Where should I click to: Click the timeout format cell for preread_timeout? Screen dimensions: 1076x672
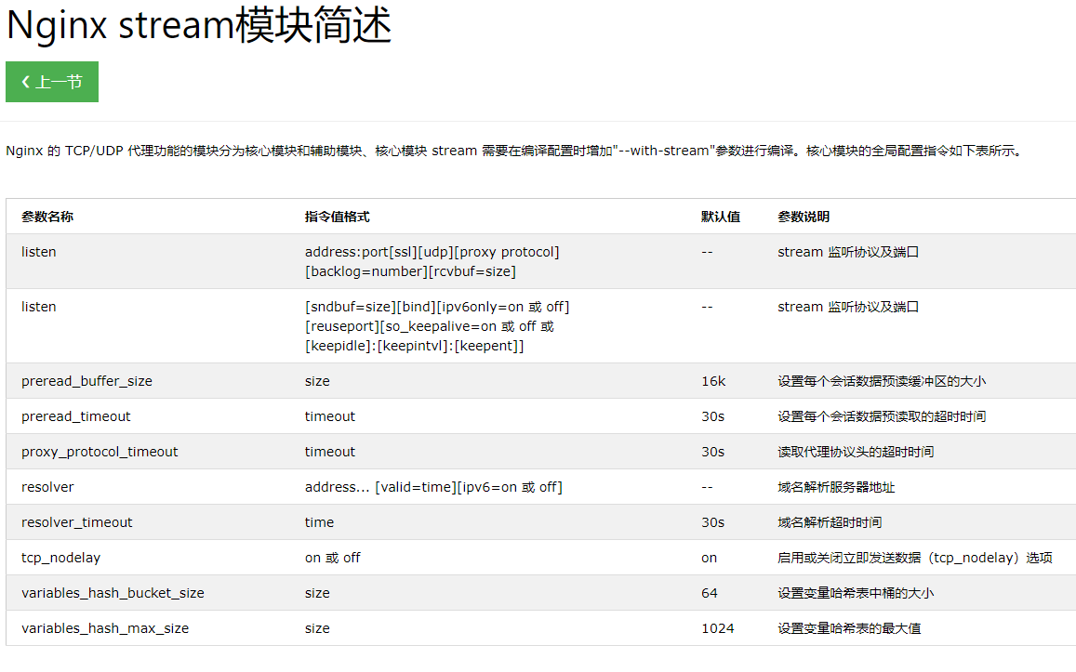[330, 416]
